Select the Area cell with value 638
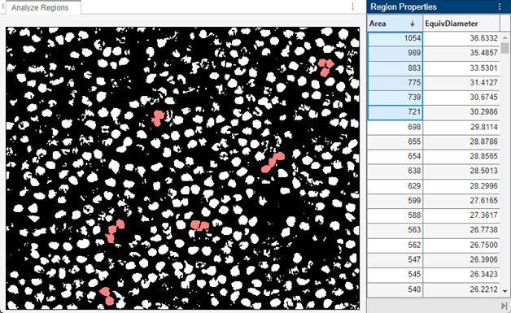The height and width of the screenshot is (313, 511). 395,171
